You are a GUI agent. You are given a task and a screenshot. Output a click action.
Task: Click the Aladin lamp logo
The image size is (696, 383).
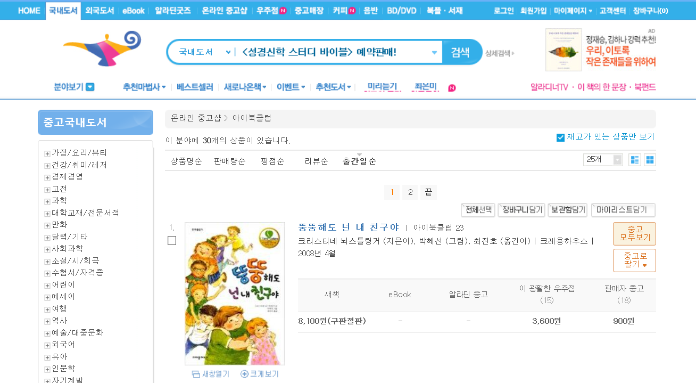(102, 48)
